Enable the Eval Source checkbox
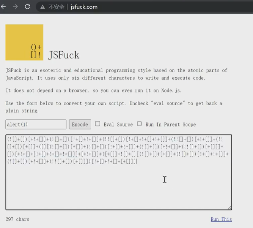The height and width of the screenshot is (228, 253). [x=97, y=124]
